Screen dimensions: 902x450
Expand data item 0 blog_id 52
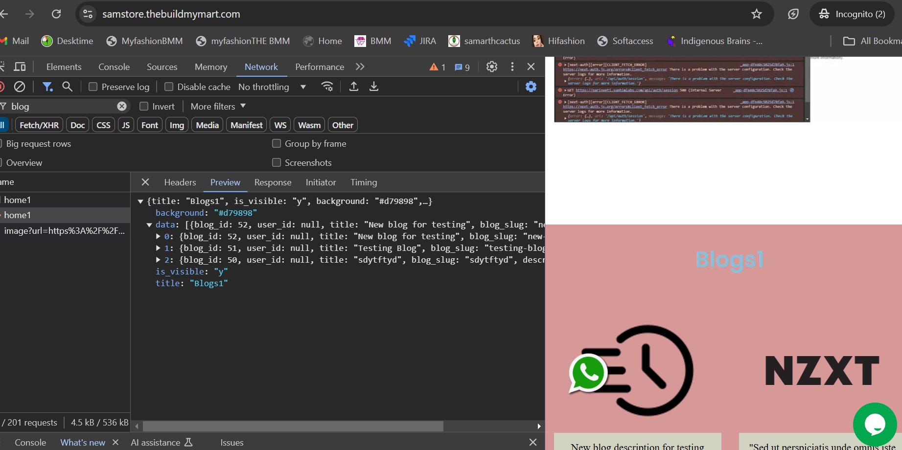[x=158, y=236]
